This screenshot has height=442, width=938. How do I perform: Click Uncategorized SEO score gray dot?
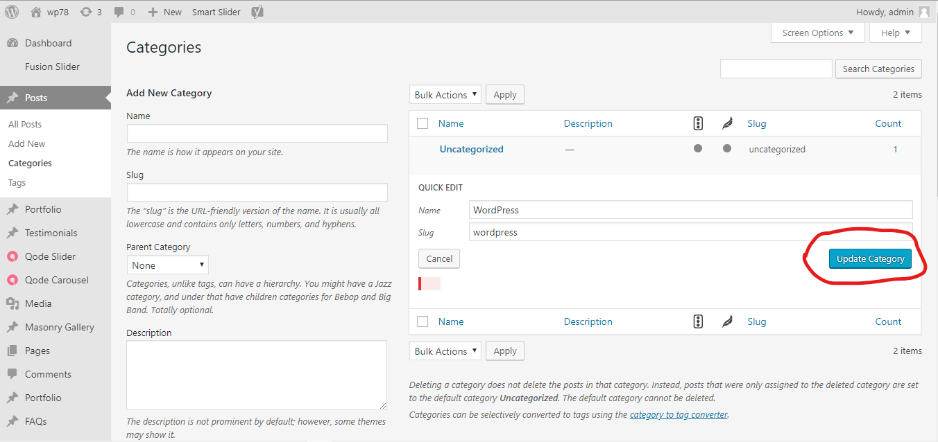pos(698,148)
